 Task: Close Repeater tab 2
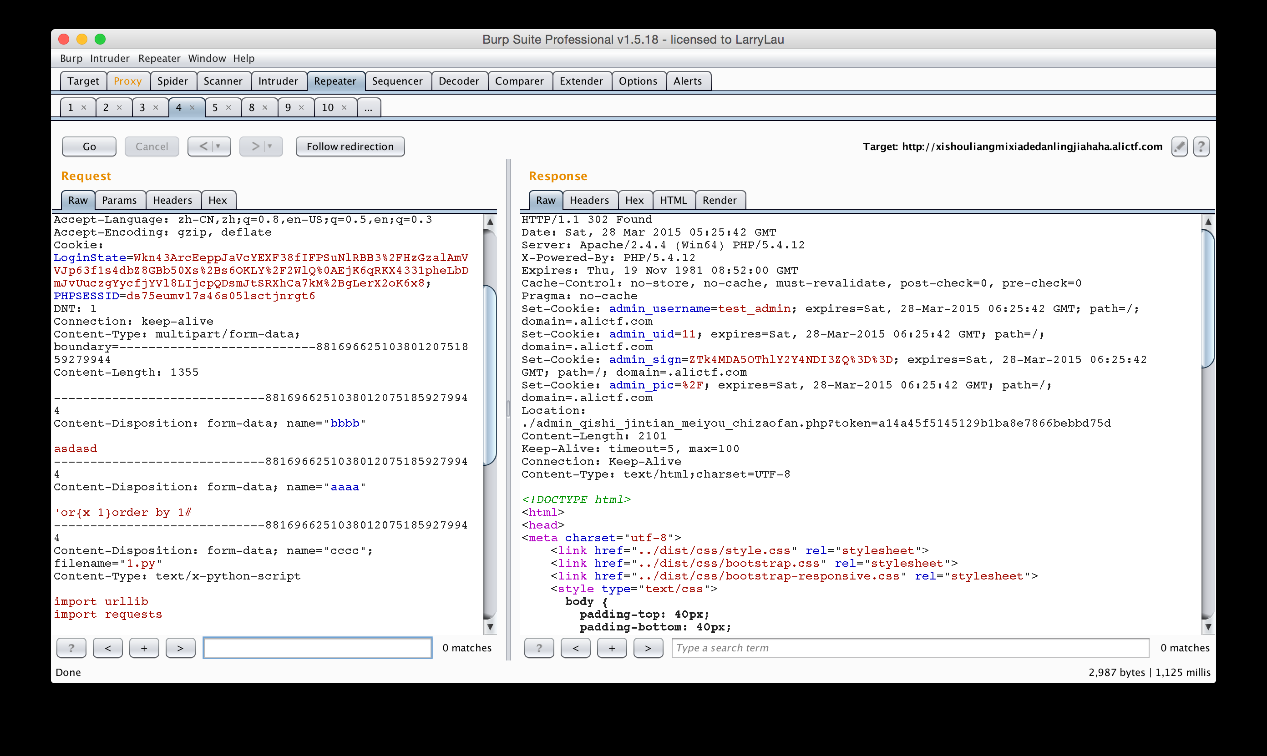(119, 107)
